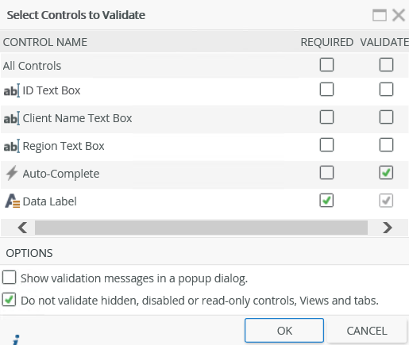The width and height of the screenshot is (409, 345).
Task: Maximize the Select Controls dialog
Action: [x=380, y=15]
